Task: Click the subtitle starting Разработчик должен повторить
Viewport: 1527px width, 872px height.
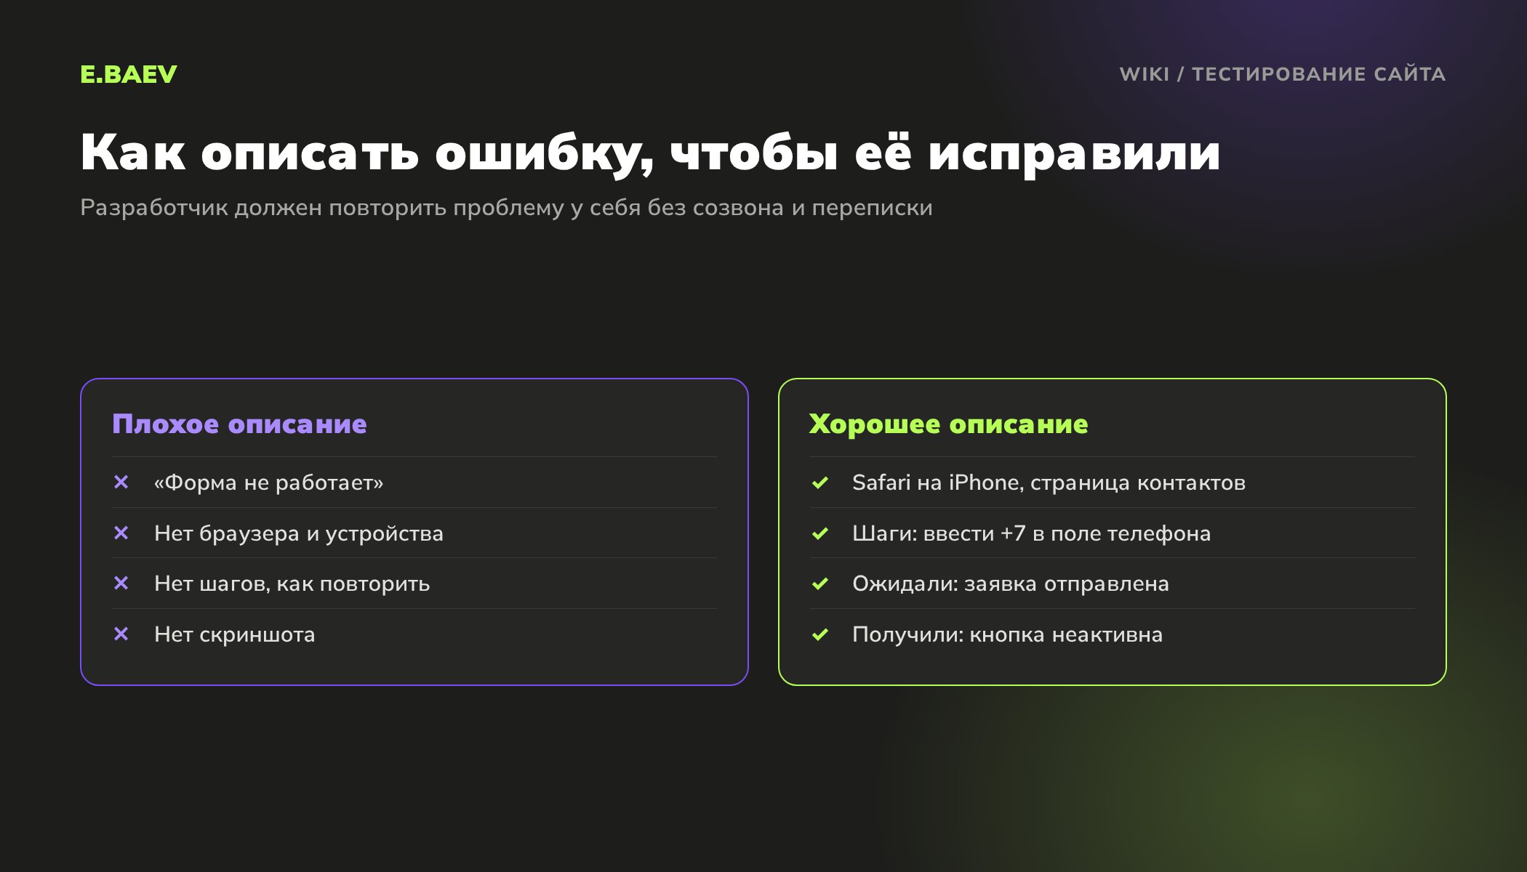Action: tap(506, 208)
